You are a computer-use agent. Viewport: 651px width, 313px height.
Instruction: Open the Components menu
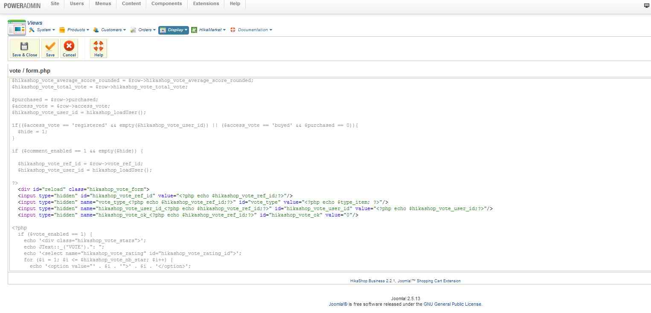(x=166, y=3)
